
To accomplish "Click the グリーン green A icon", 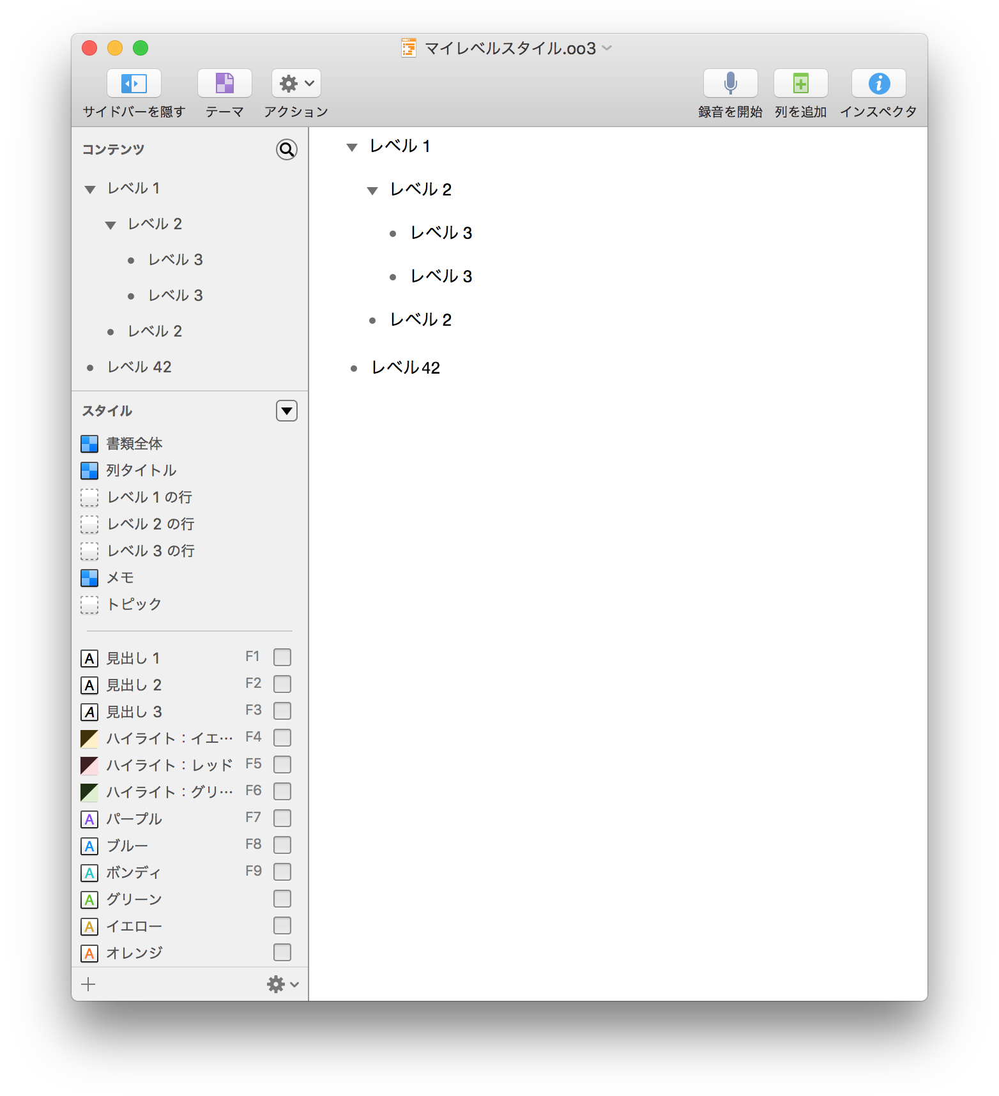I will [89, 900].
